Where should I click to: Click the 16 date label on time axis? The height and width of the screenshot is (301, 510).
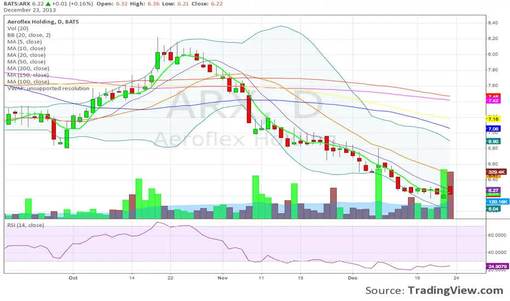point(418,278)
